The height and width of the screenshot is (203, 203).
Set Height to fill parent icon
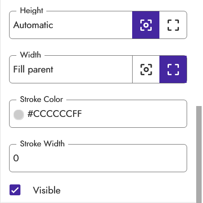pos(173,25)
